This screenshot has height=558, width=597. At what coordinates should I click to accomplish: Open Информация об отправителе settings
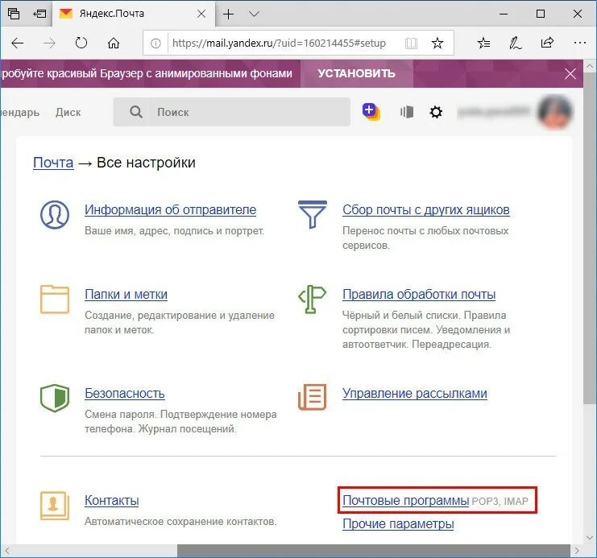[x=170, y=209]
